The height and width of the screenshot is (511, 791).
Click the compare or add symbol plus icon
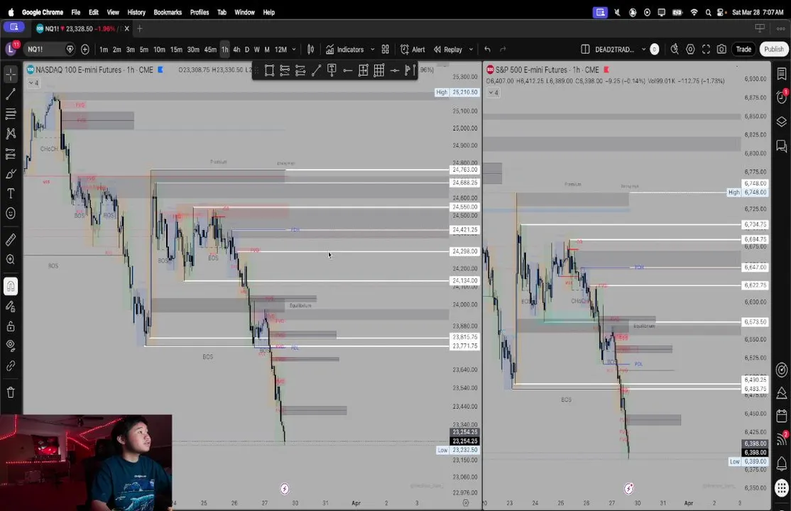tap(85, 49)
